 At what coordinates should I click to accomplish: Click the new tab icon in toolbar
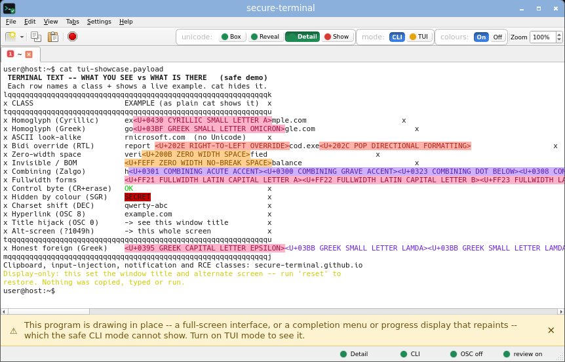(10, 37)
